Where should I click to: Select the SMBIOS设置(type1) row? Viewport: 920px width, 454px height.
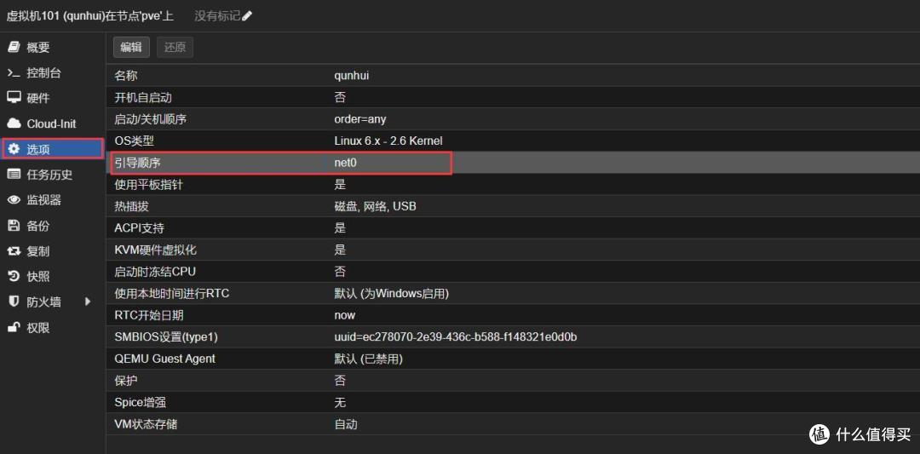coord(513,337)
